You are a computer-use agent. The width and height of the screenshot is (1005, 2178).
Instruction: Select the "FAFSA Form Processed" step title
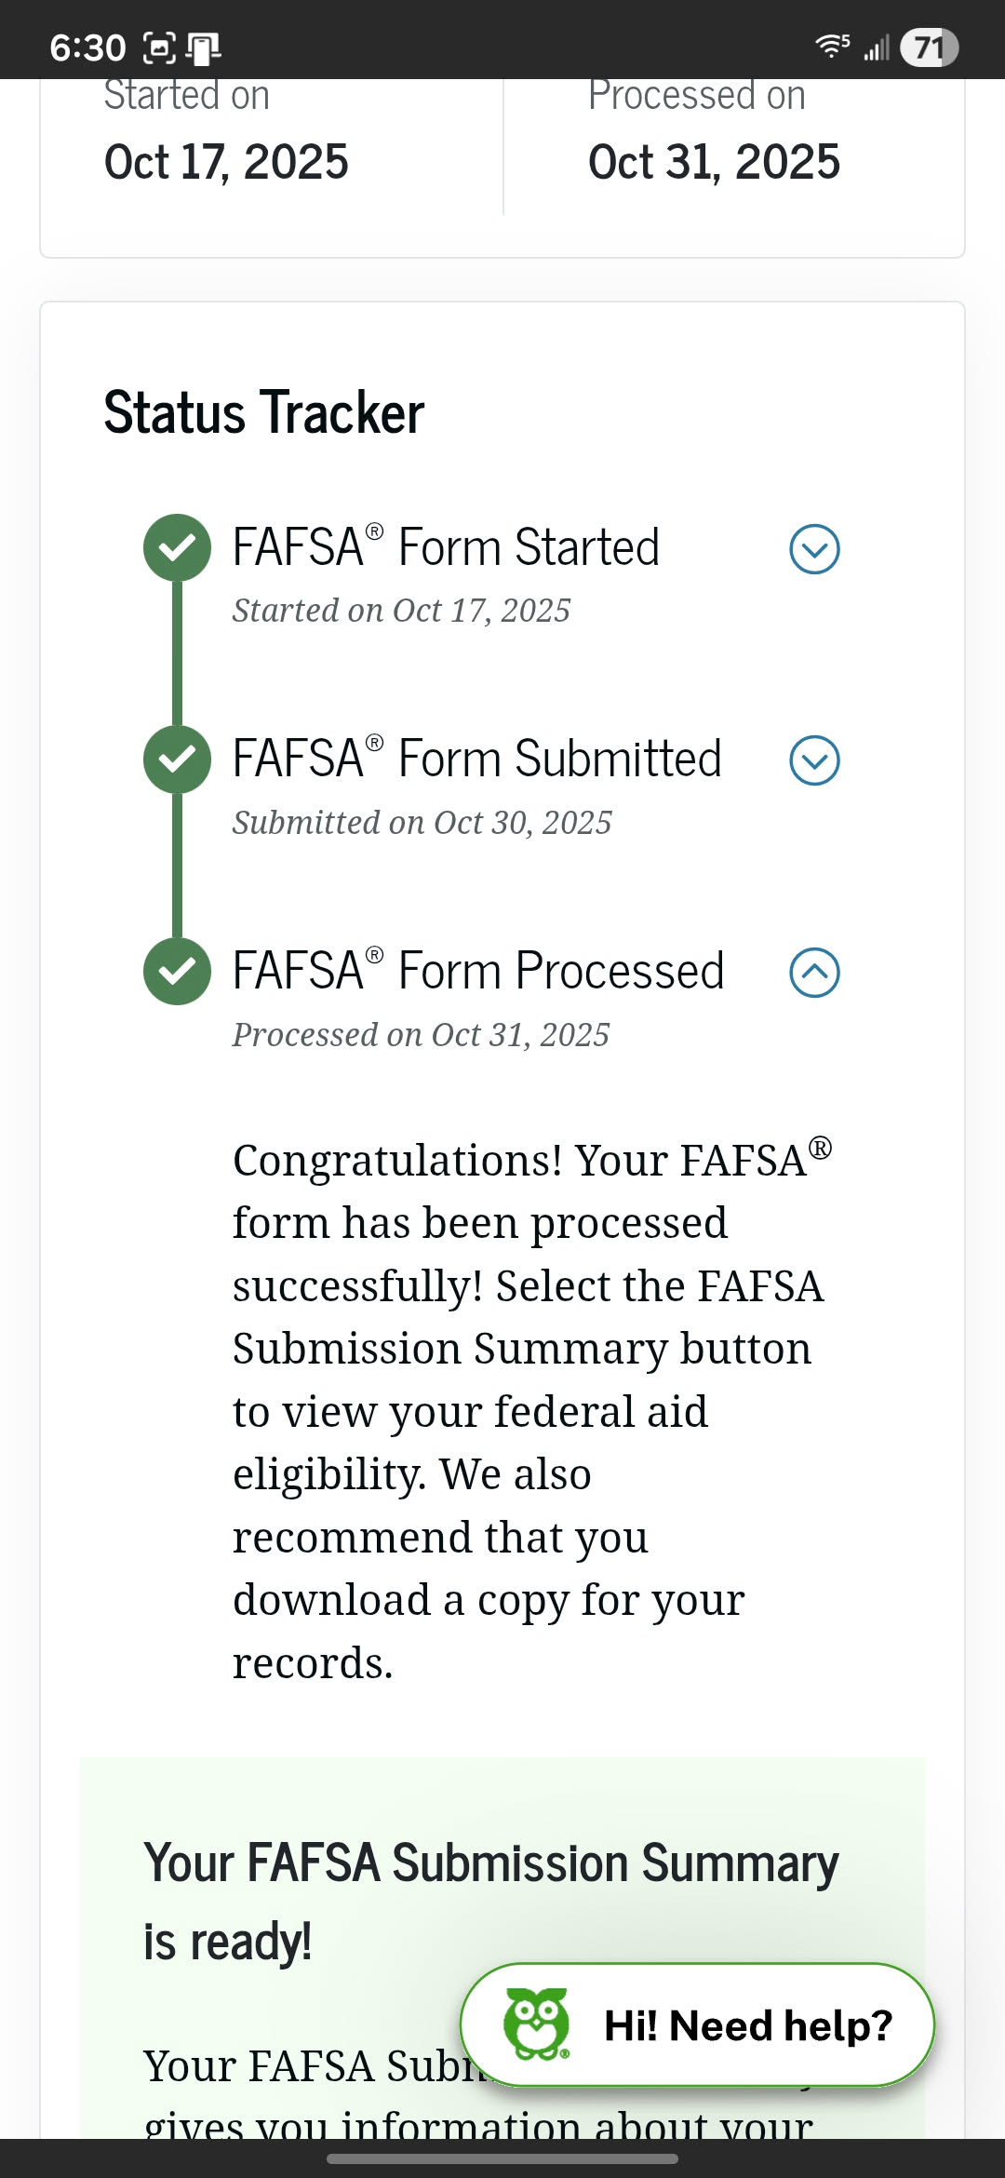click(x=478, y=971)
